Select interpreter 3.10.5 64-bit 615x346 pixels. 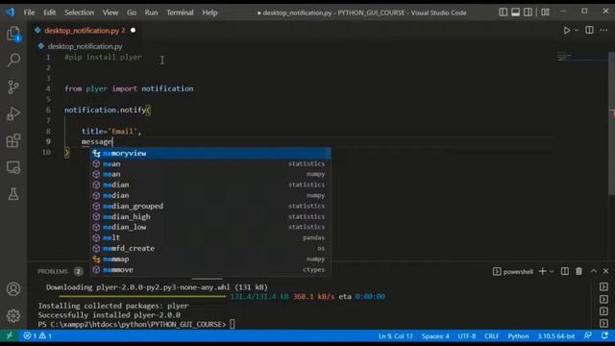(556, 336)
